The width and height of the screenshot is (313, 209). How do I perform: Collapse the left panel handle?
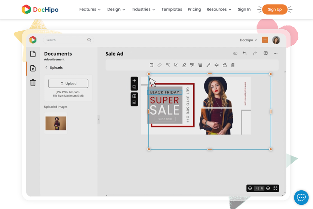98,120
